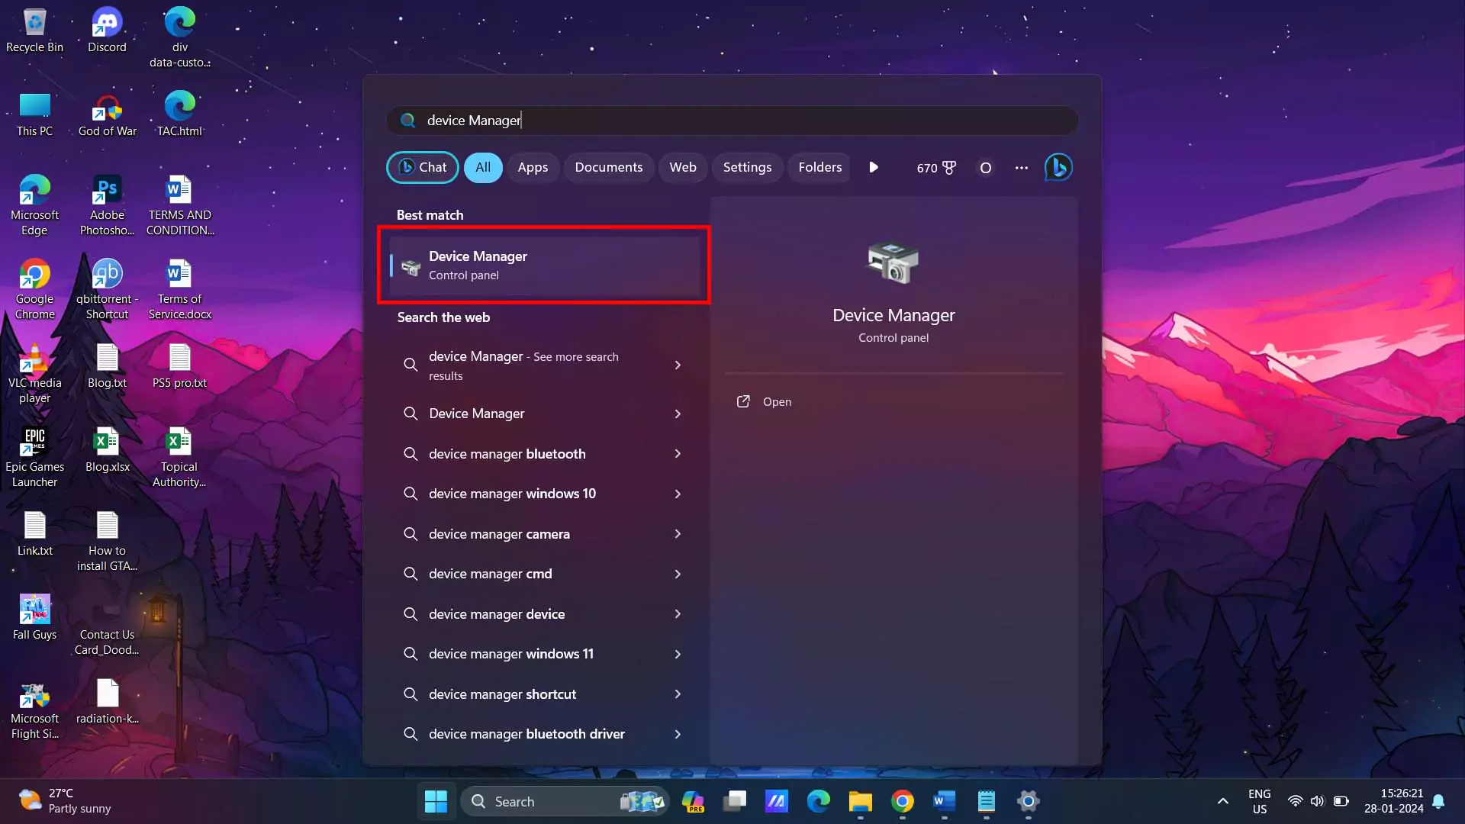Open VLC media player
This screenshot has height=824, width=1465.
(34, 362)
